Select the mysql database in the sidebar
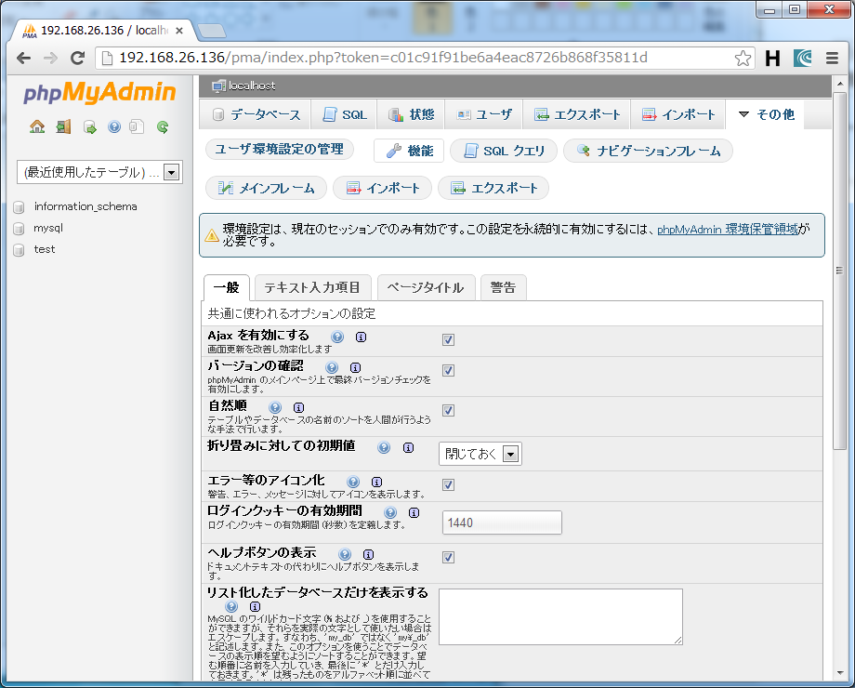Viewport: 855px width, 688px height. 48,228
